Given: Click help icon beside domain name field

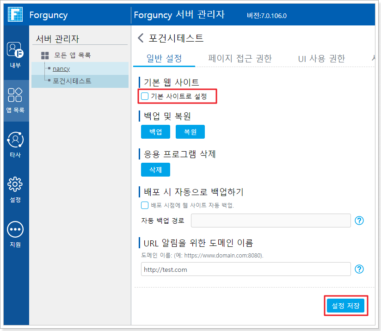Looking at the screenshot, I should click(x=359, y=270).
